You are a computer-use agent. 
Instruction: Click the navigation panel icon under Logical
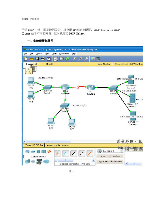(x=29, y=71)
